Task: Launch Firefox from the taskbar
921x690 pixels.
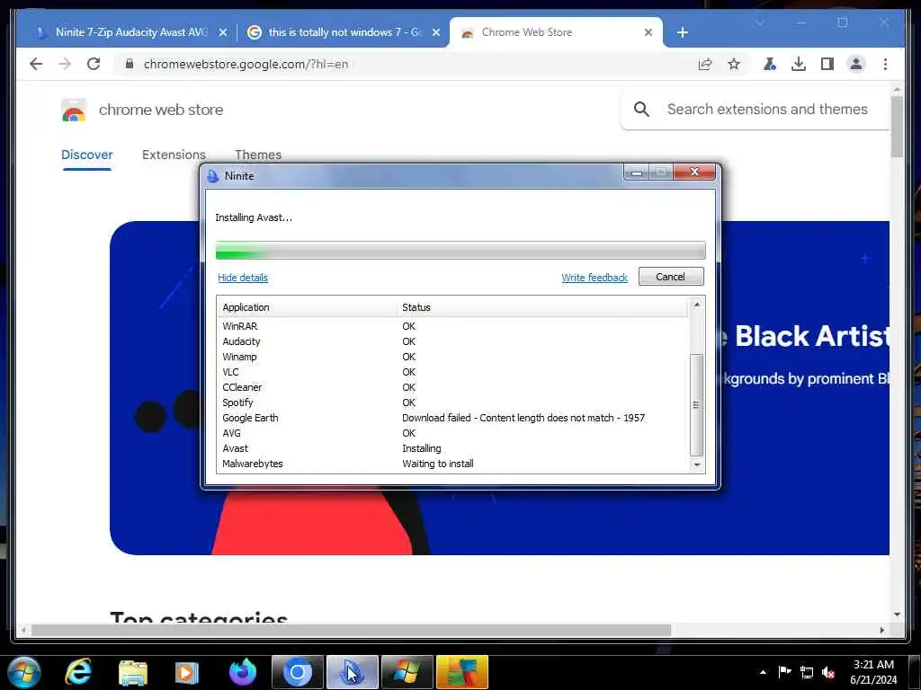Action: pyautogui.click(x=242, y=672)
